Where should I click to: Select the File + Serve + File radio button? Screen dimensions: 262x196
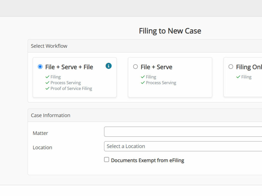(40, 67)
